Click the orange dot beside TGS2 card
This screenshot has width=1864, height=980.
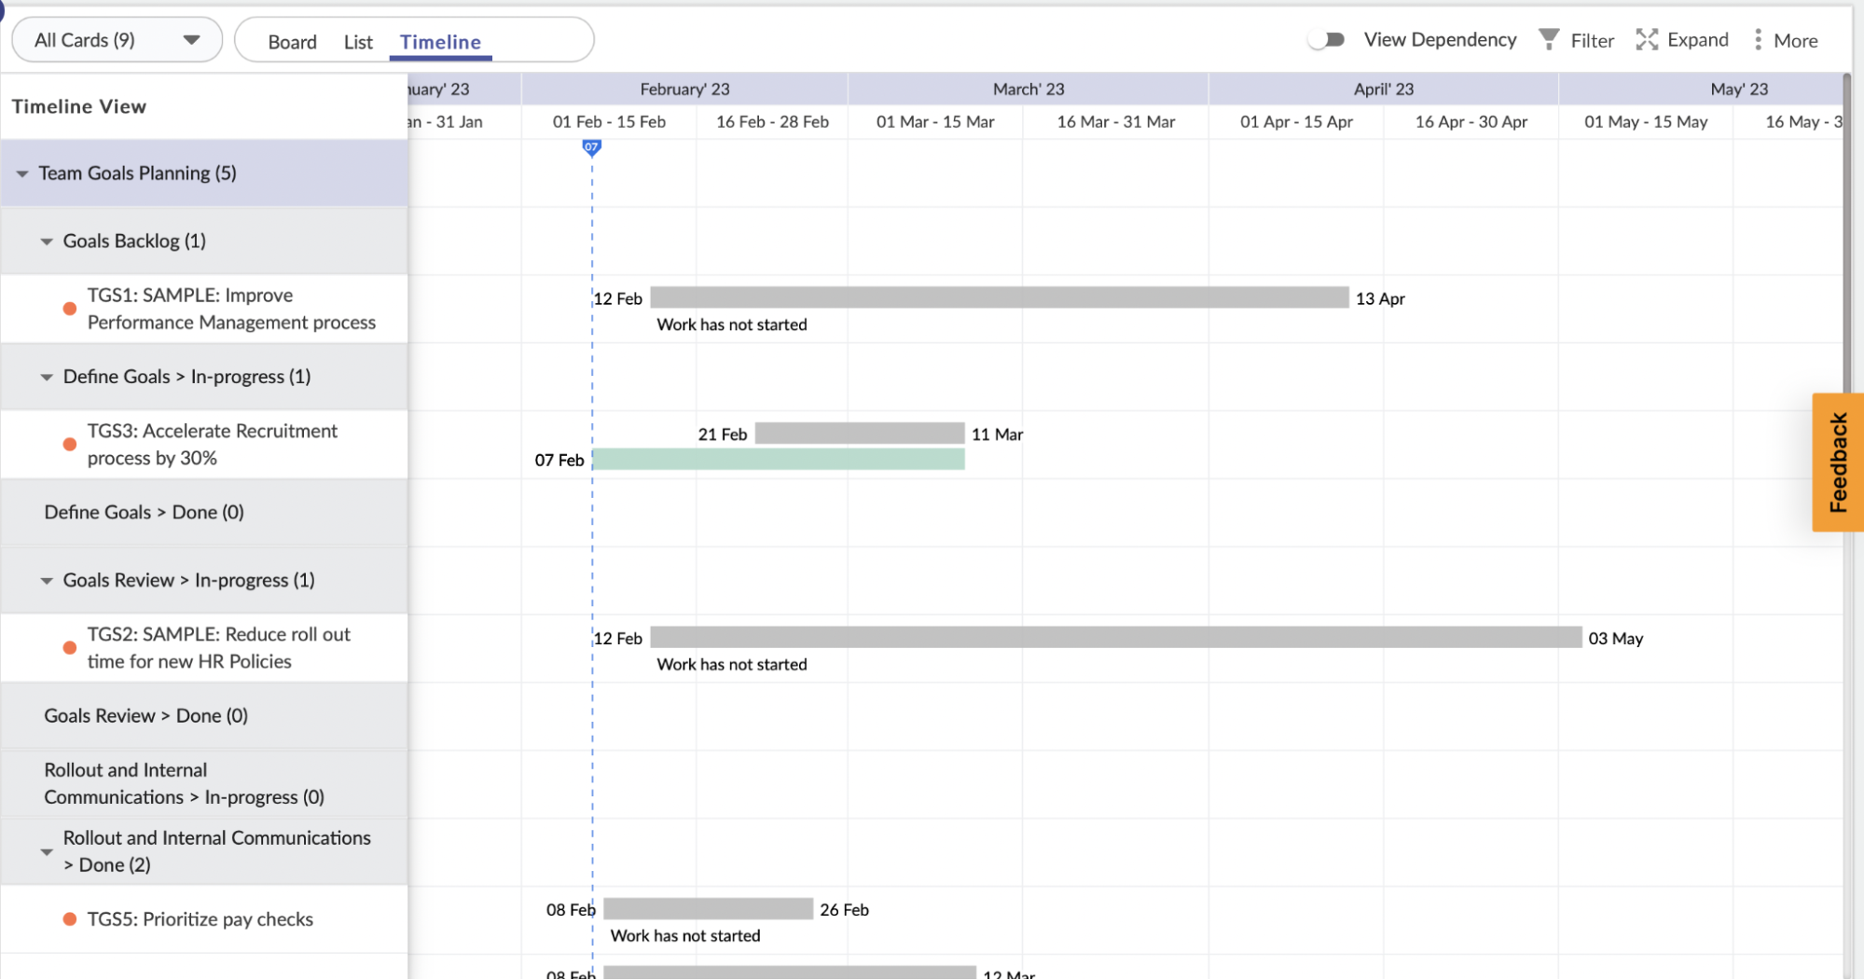pyautogui.click(x=69, y=647)
